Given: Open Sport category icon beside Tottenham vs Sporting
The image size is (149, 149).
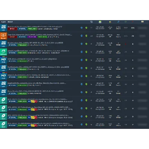Looking at the screenshot, I should coord(3,108).
